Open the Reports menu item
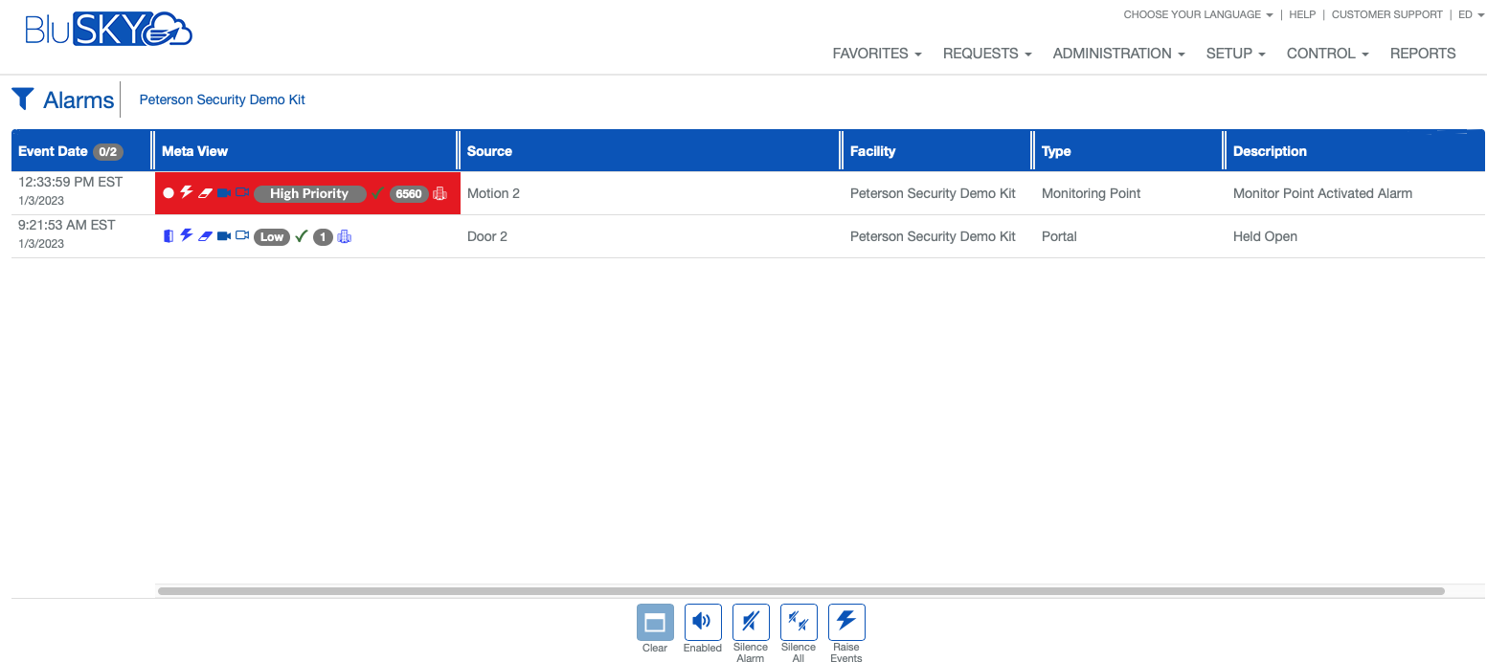This screenshot has width=1487, height=662. tap(1423, 54)
